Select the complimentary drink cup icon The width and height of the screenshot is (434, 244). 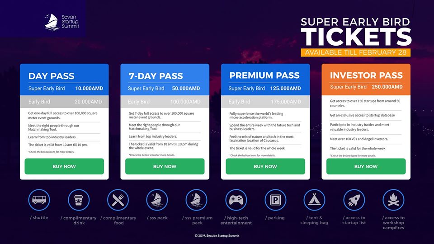79,200
